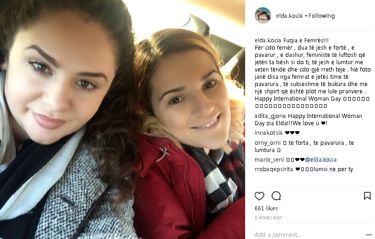Click the @elda.kocia mention in the comment

tap(321, 160)
